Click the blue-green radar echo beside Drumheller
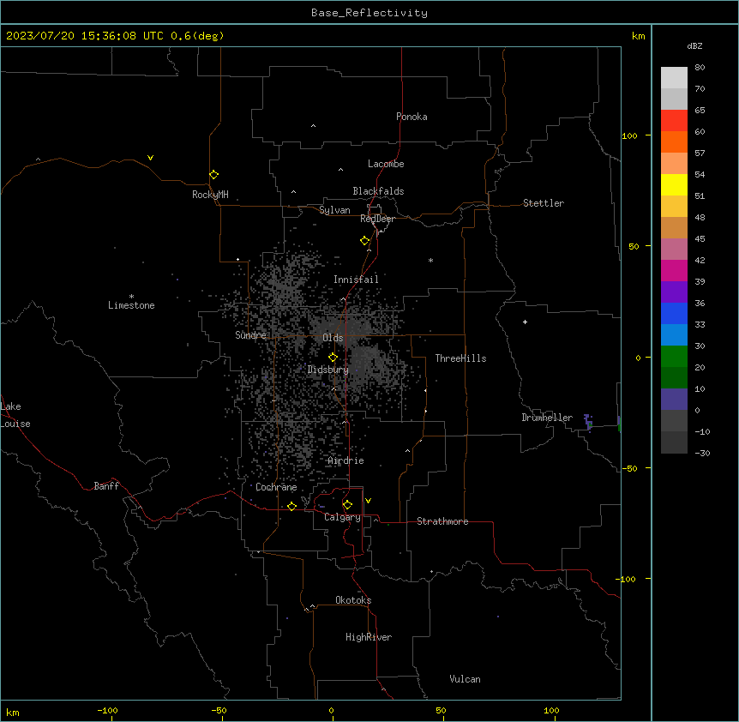 coord(588,422)
